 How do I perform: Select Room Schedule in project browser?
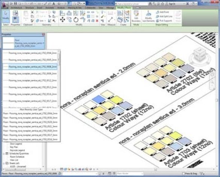click(x=17, y=157)
